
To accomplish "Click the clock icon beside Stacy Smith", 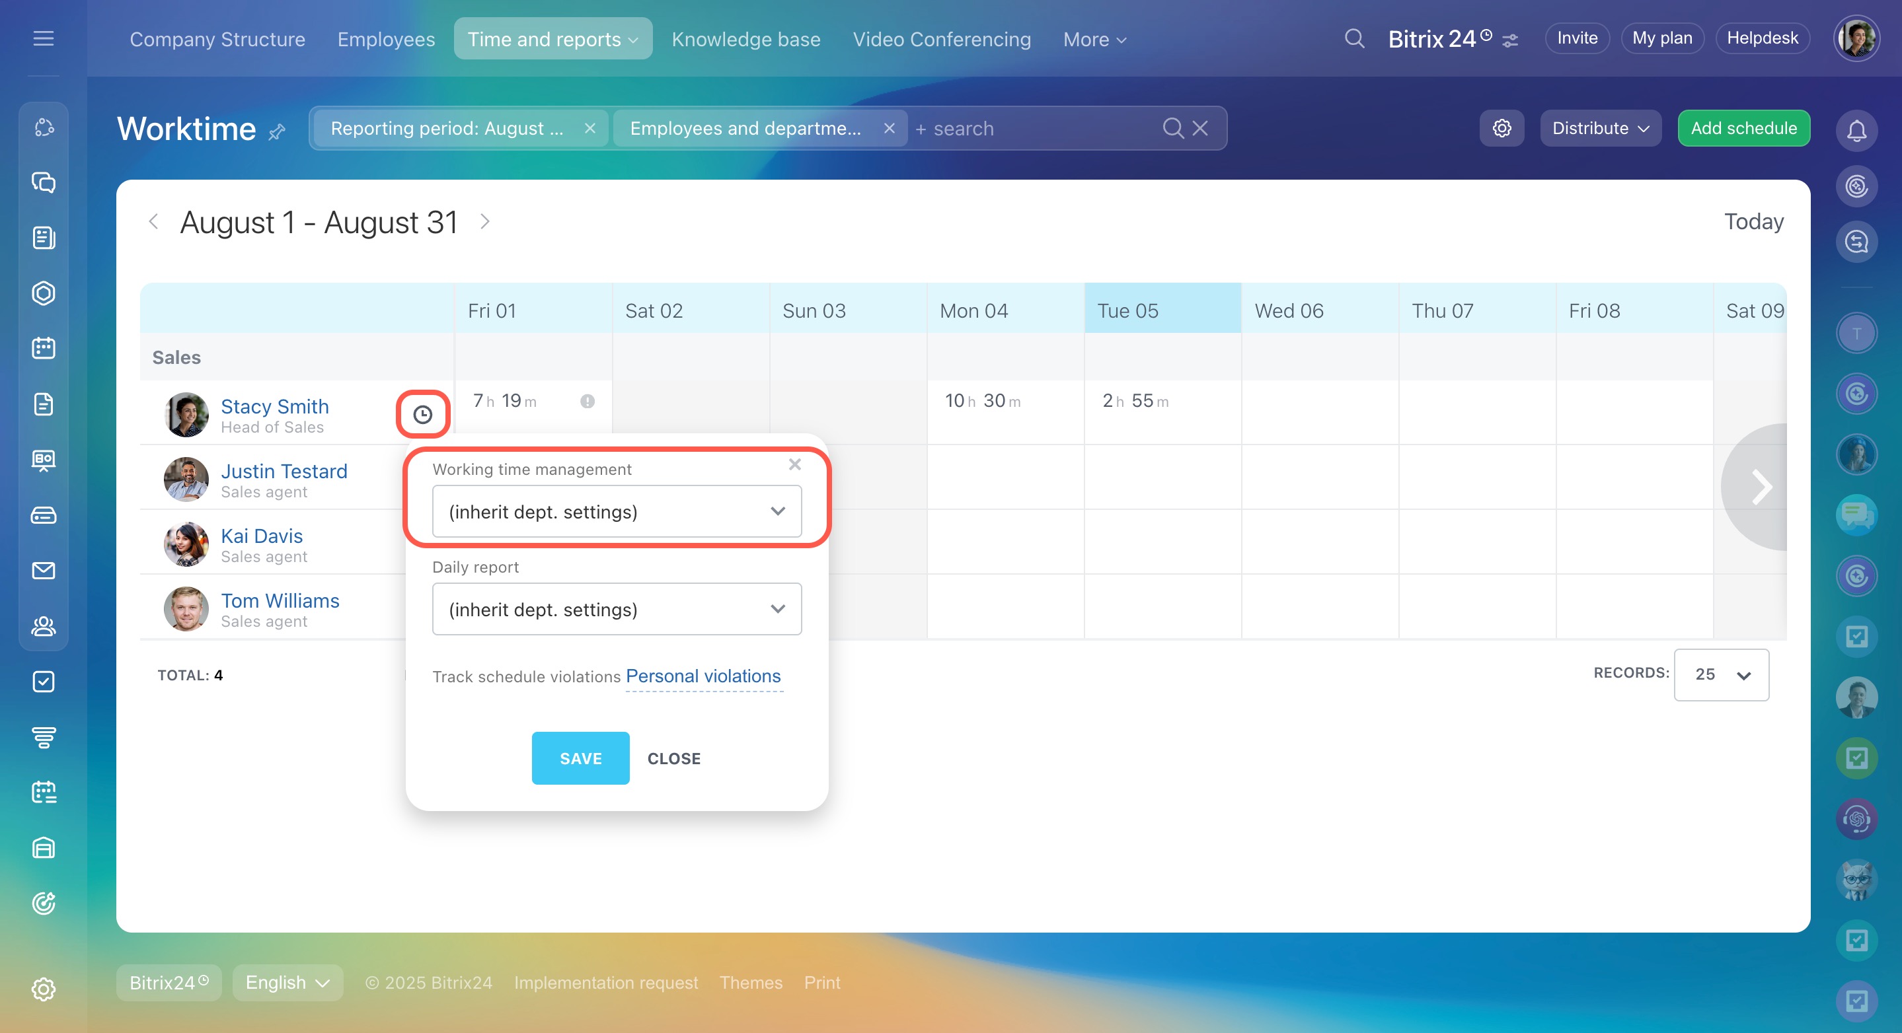I will point(422,415).
